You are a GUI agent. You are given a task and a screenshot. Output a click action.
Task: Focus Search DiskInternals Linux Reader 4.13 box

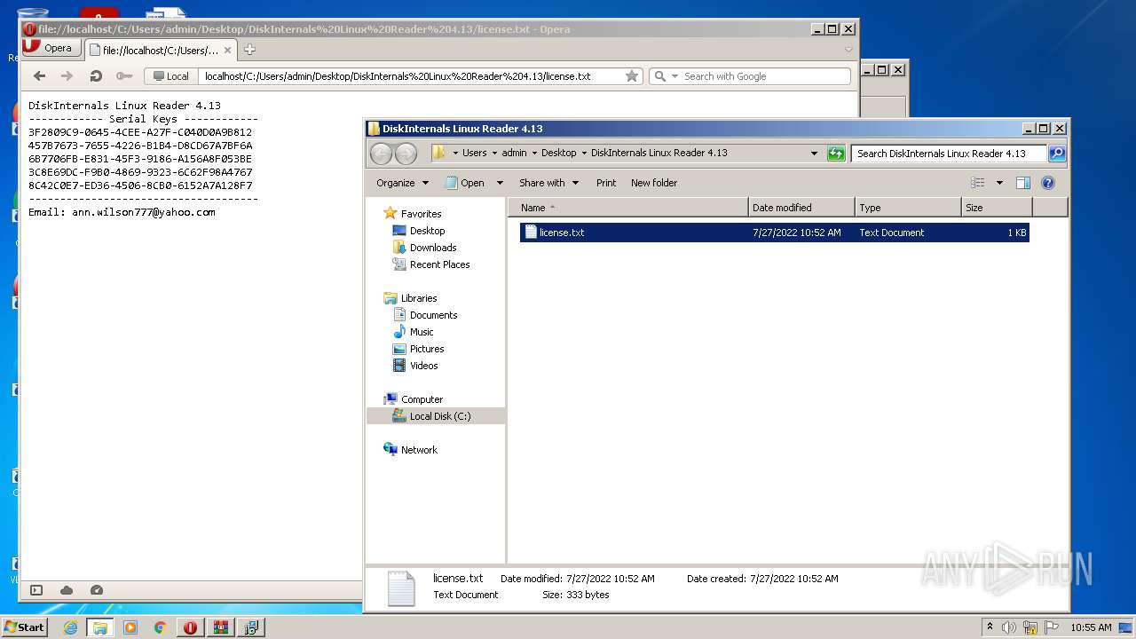pos(949,153)
